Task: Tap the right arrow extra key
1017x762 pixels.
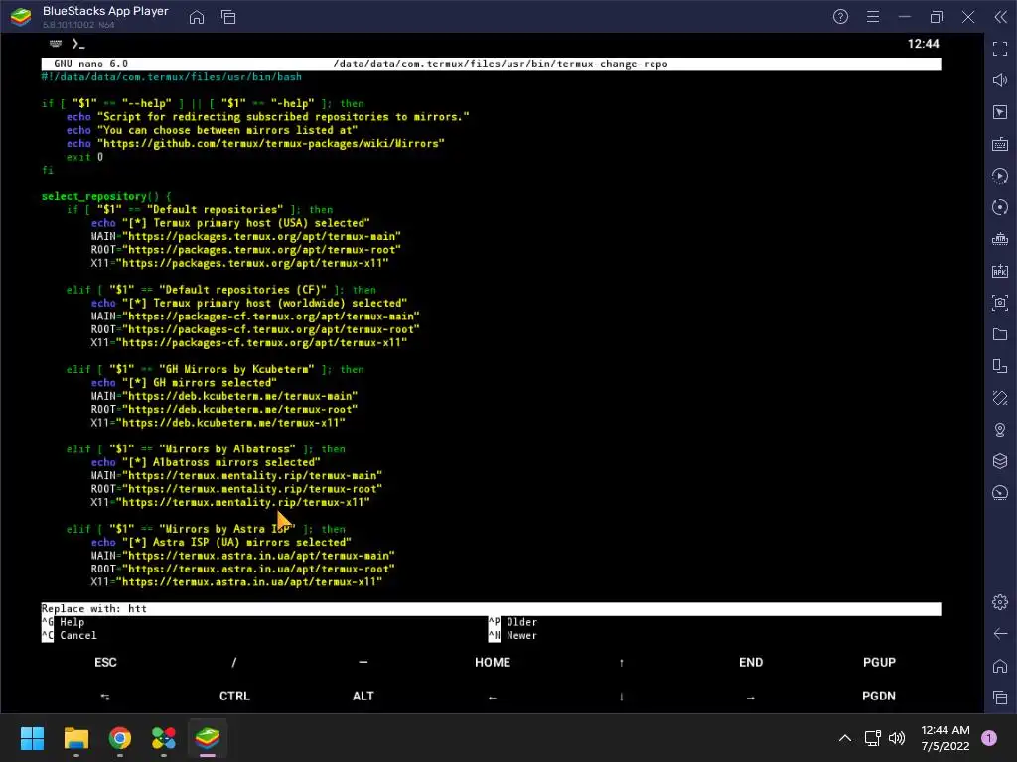Action: 751,697
